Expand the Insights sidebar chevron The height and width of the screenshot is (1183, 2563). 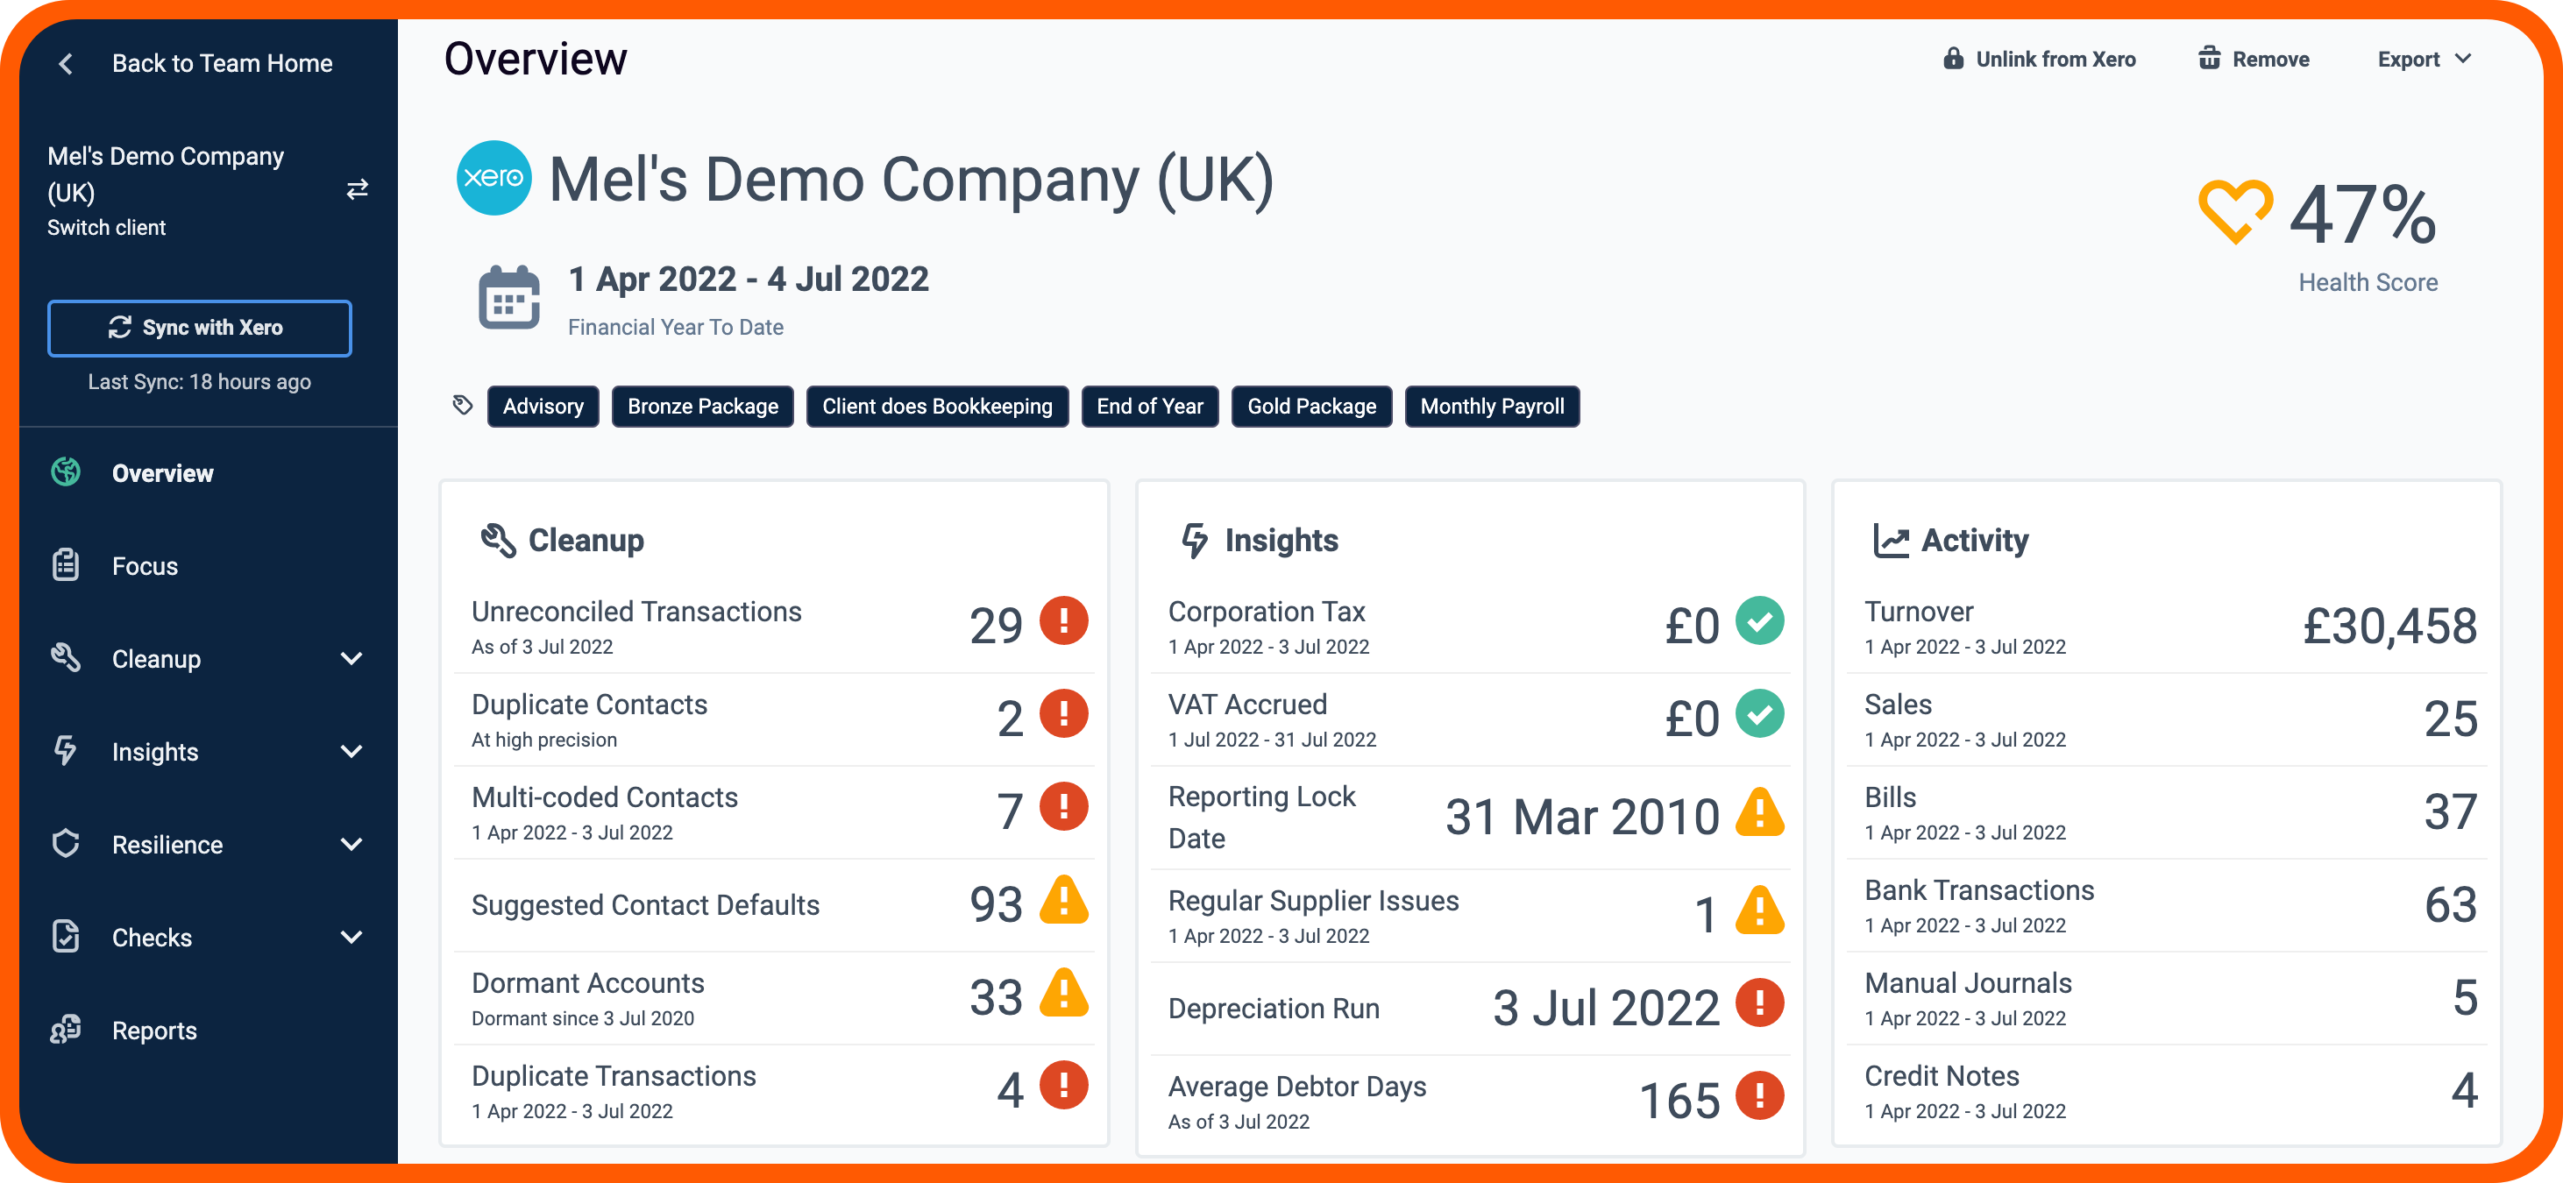(x=351, y=751)
